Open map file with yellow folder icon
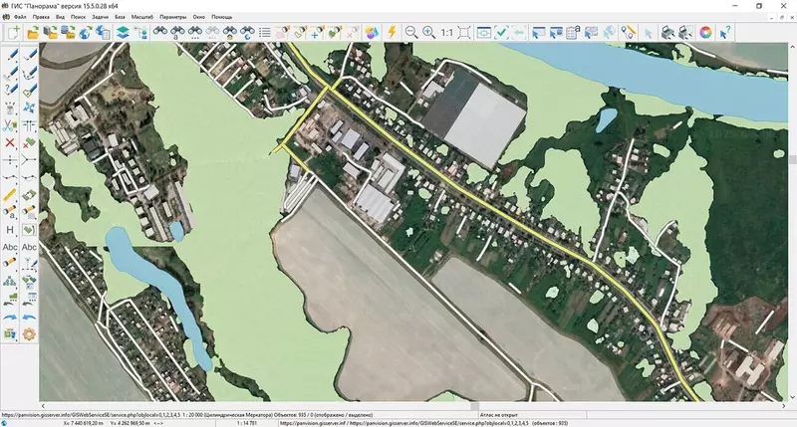The height and width of the screenshot is (427, 797). 33,33
